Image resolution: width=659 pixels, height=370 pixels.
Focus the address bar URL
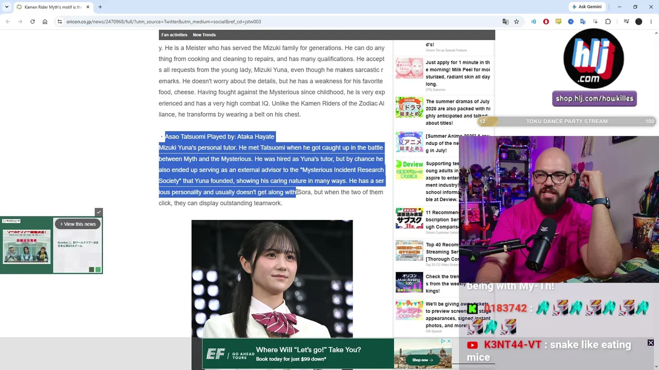(164, 22)
